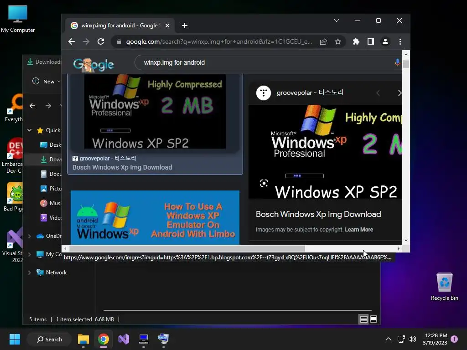467x350 pixels.
Task: Click horizontal scrollbar left arrow
Action: coord(65,248)
